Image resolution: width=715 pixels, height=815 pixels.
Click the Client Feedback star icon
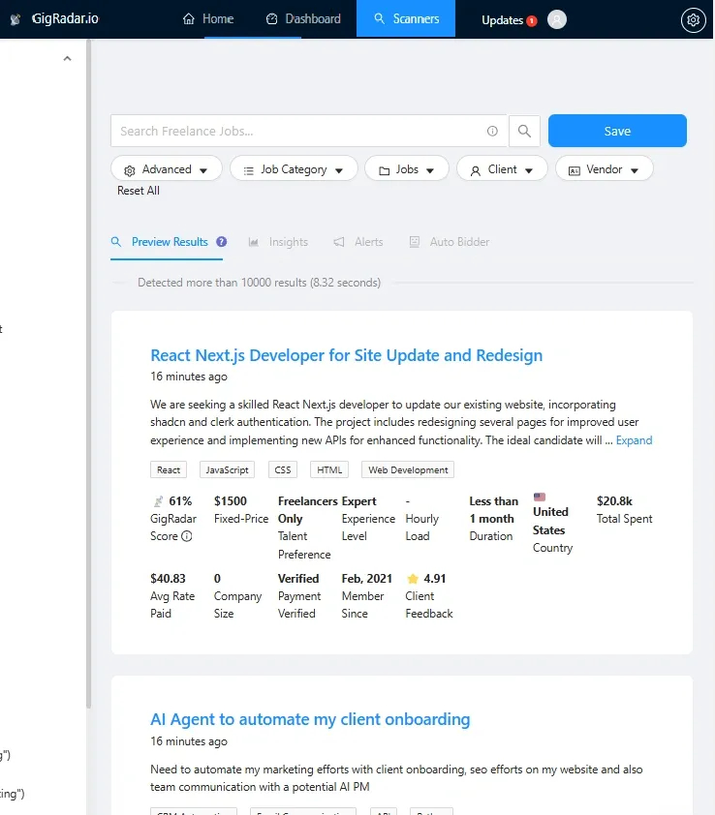point(413,579)
